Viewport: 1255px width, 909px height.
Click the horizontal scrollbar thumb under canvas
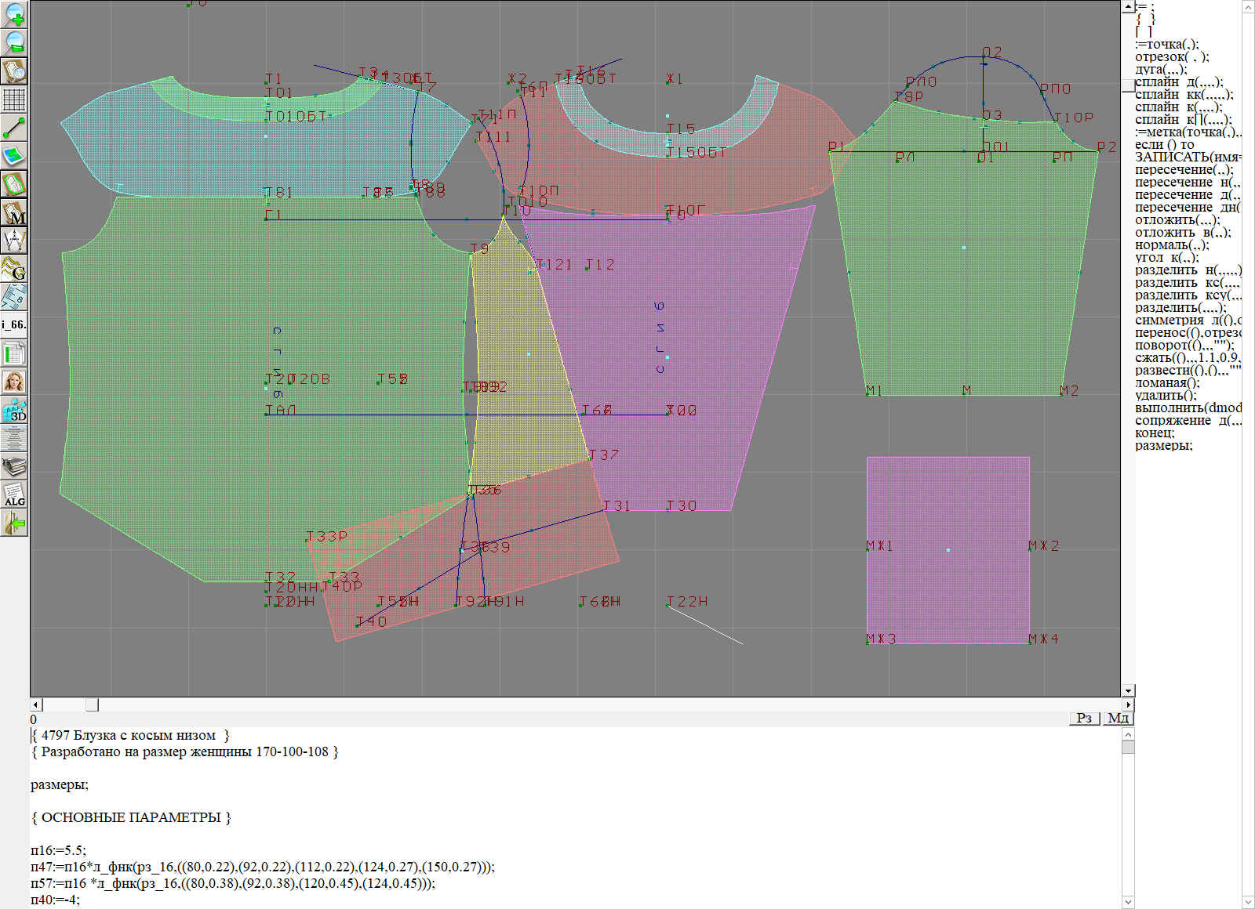tap(92, 704)
